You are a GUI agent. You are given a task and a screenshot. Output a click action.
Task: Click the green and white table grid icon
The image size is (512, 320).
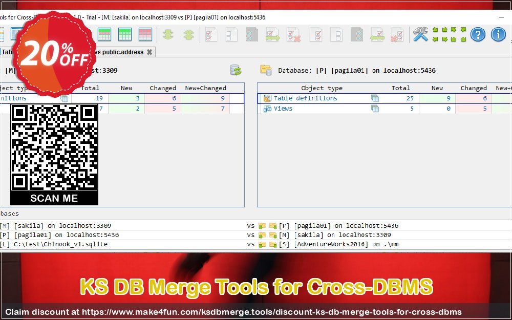[104, 34]
